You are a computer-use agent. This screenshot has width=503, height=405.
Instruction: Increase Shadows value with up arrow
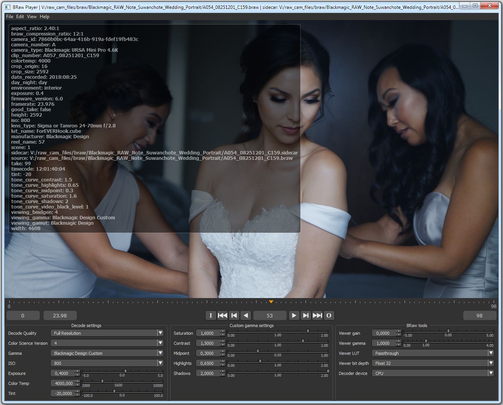pyautogui.click(x=223, y=371)
